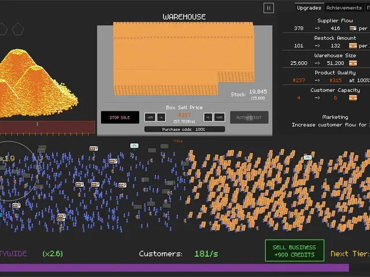Switch to the Achievements tab
Screen dimensions: 370x277
pos(344,8)
